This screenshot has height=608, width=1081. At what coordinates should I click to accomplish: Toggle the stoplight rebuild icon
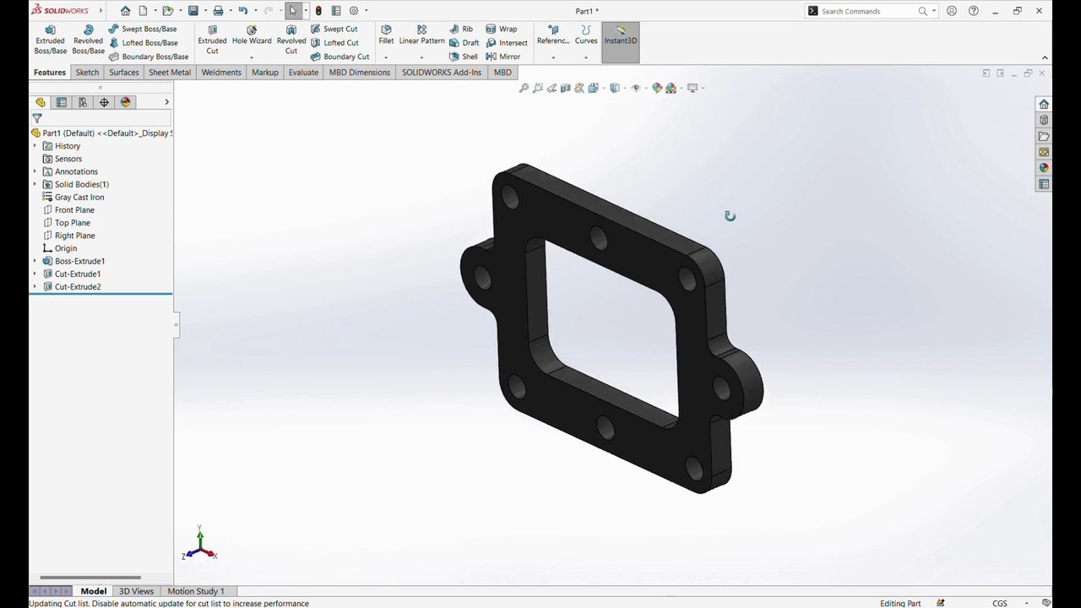point(318,11)
